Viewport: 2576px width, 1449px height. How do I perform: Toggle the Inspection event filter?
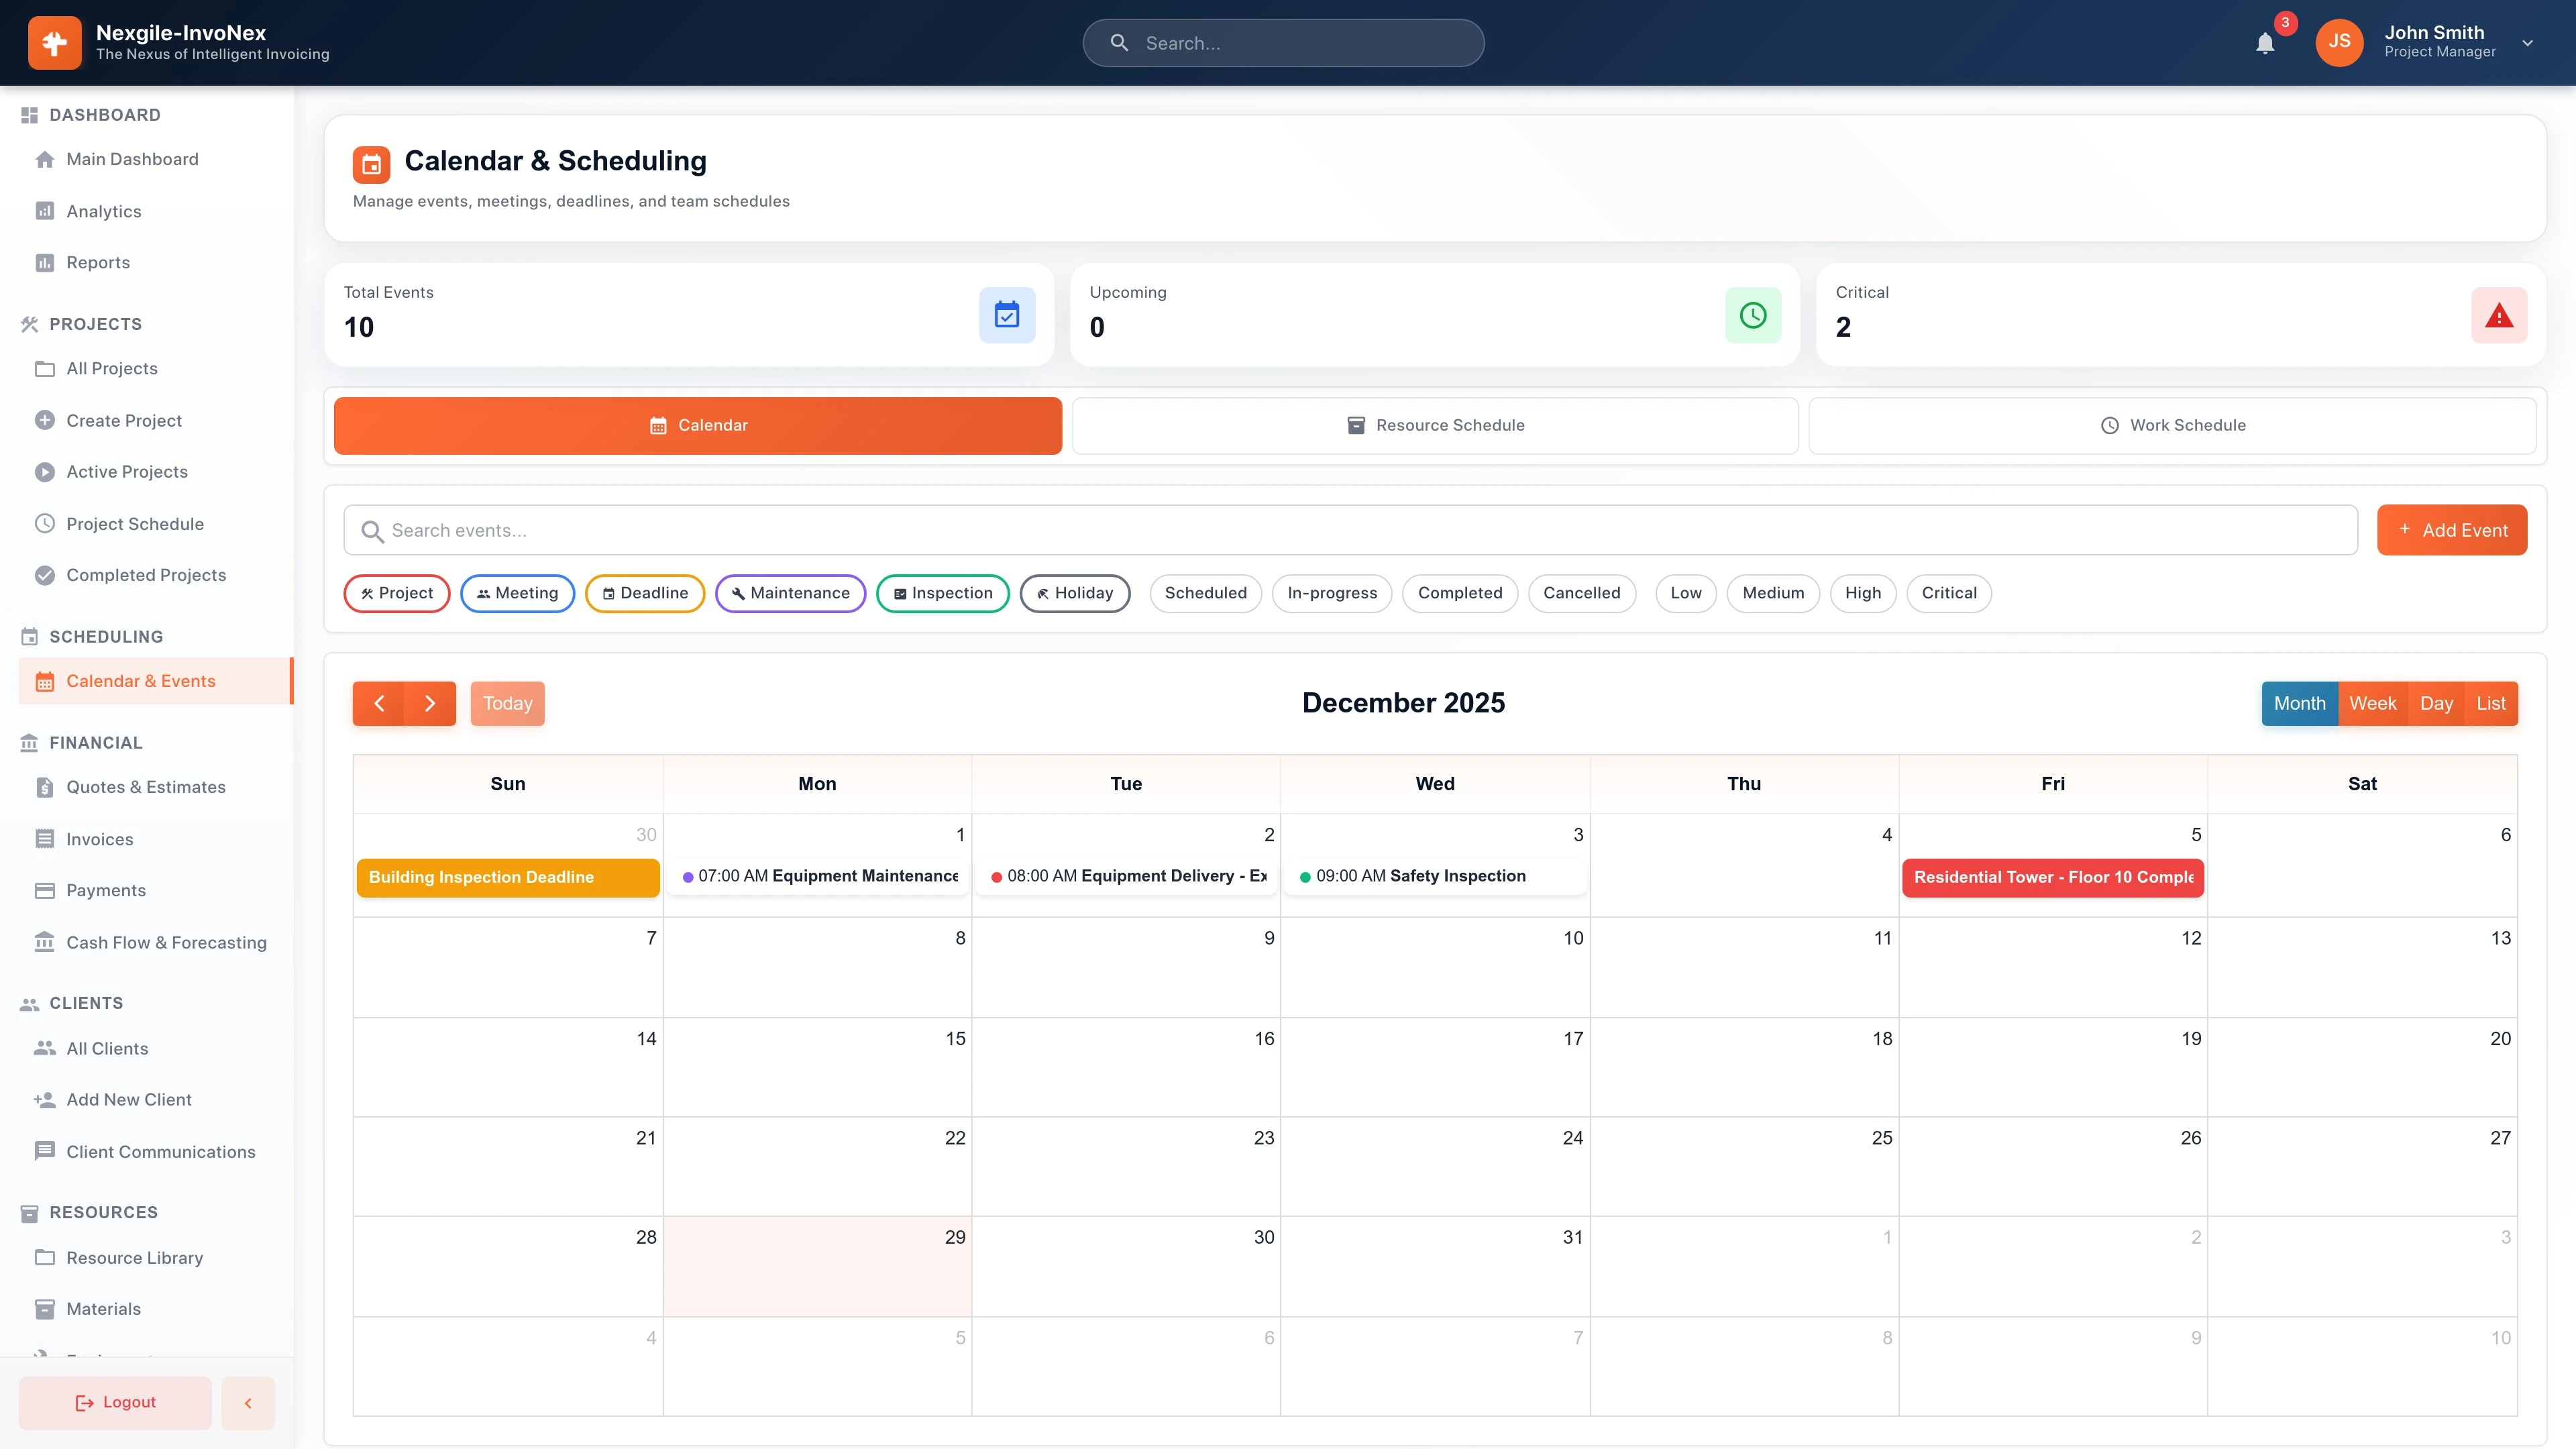pos(942,593)
